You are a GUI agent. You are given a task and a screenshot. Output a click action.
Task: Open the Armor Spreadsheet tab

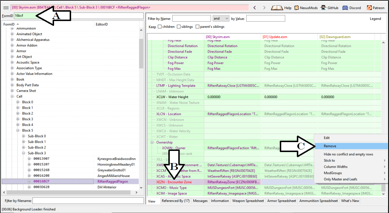[x=281, y=201]
